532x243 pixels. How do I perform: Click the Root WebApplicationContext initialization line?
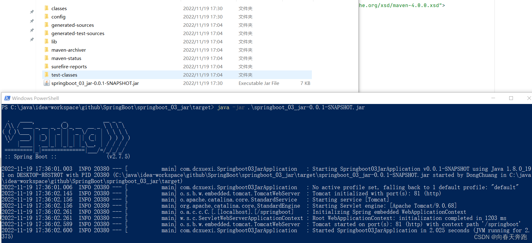coord(409,218)
